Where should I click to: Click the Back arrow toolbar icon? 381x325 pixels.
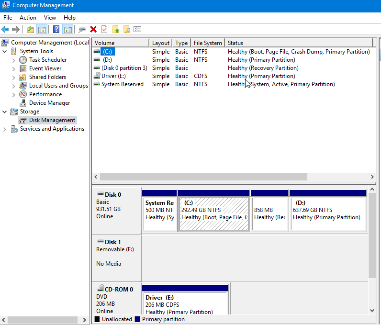click(x=5, y=30)
